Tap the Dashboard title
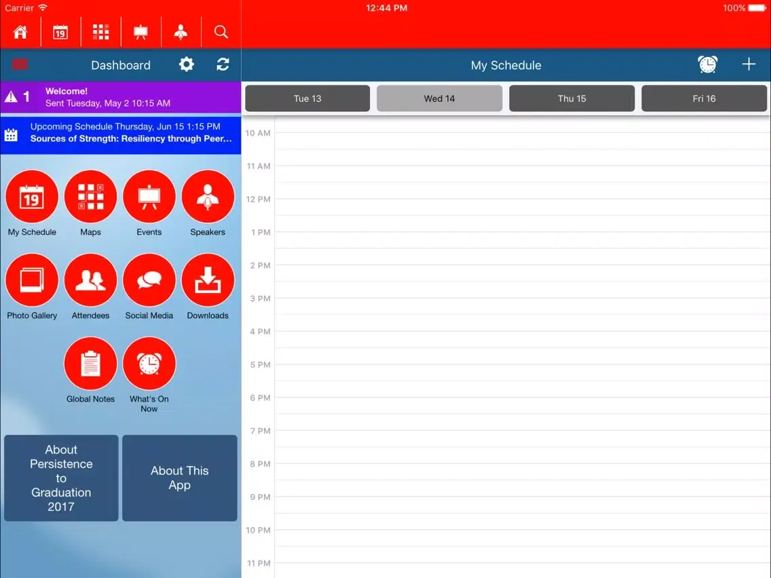The width and height of the screenshot is (771, 578). [121, 65]
